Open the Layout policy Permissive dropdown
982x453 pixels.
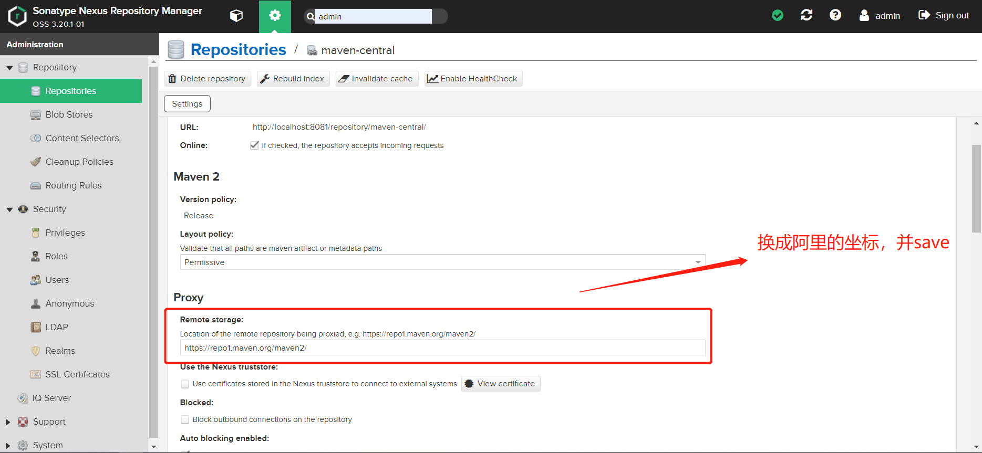[442, 262]
